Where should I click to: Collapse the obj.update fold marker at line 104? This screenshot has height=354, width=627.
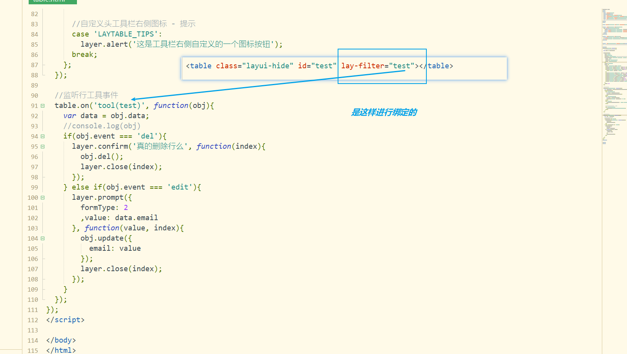43,238
